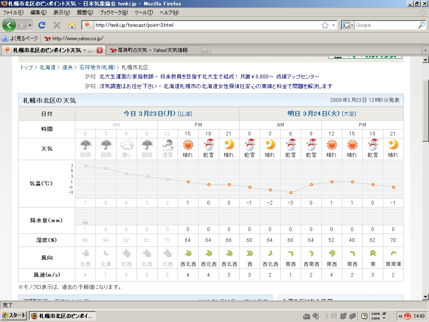This screenshot has width=429, height=322.
Task: Open the 北大生運営の家庭教師 PR ad link
Action: 209,77
